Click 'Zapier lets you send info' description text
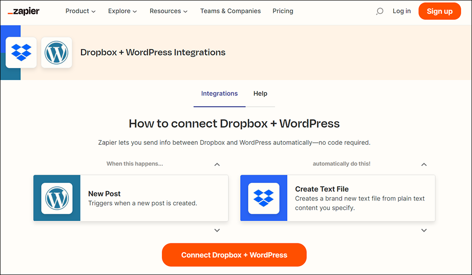 coord(234,142)
